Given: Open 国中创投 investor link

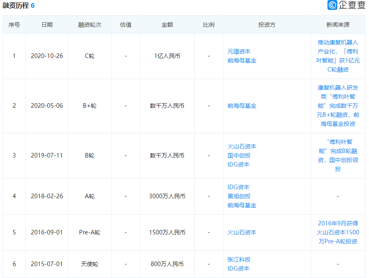Looking at the screenshot, I should point(239,155).
